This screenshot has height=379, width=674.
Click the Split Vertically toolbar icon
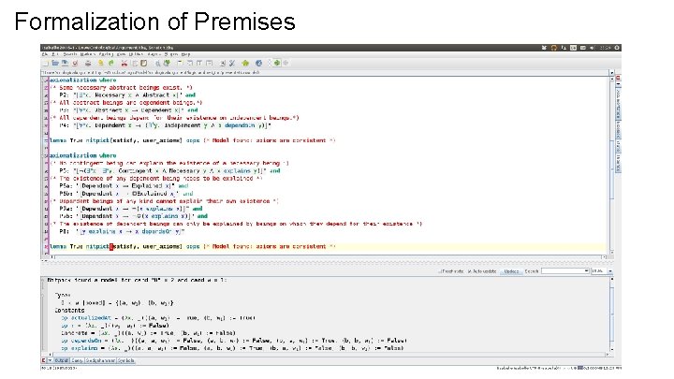(x=209, y=64)
